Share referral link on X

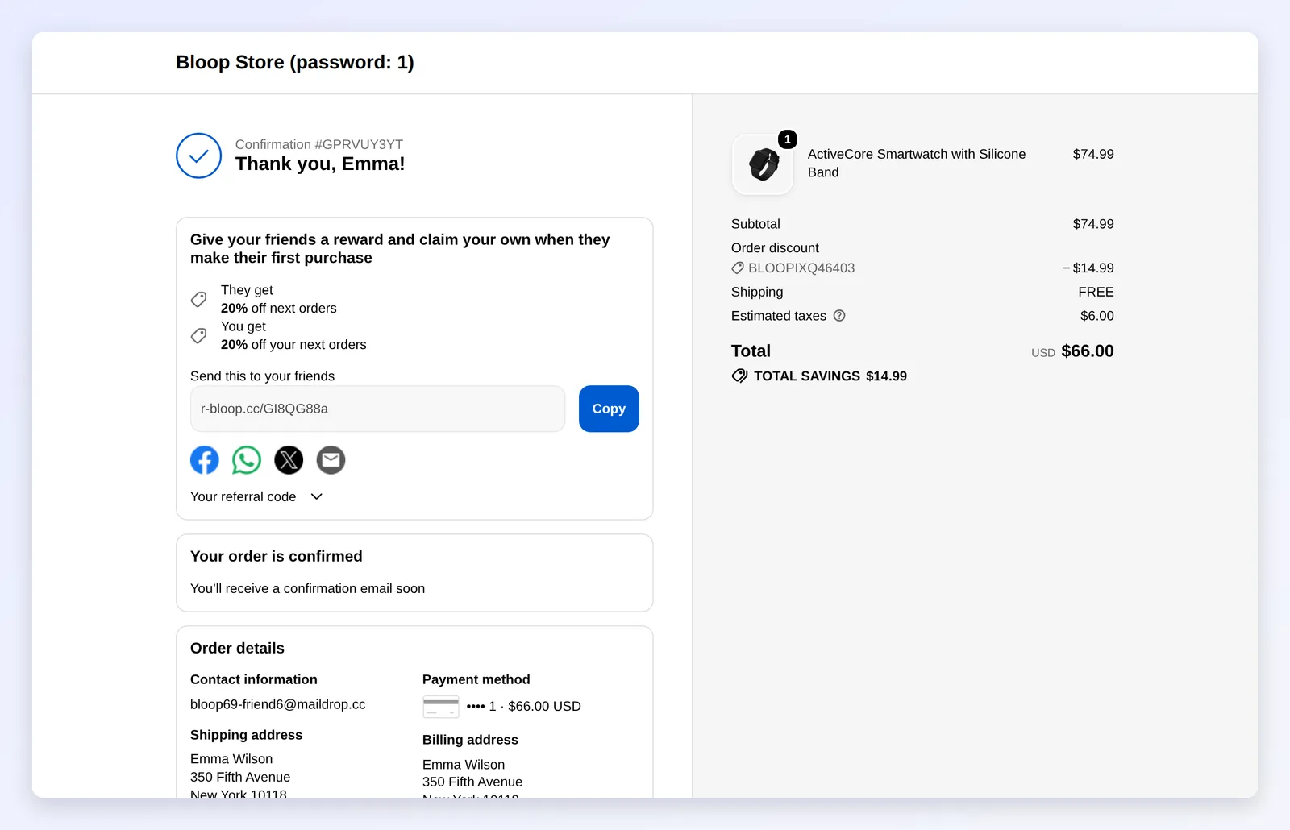tap(289, 460)
